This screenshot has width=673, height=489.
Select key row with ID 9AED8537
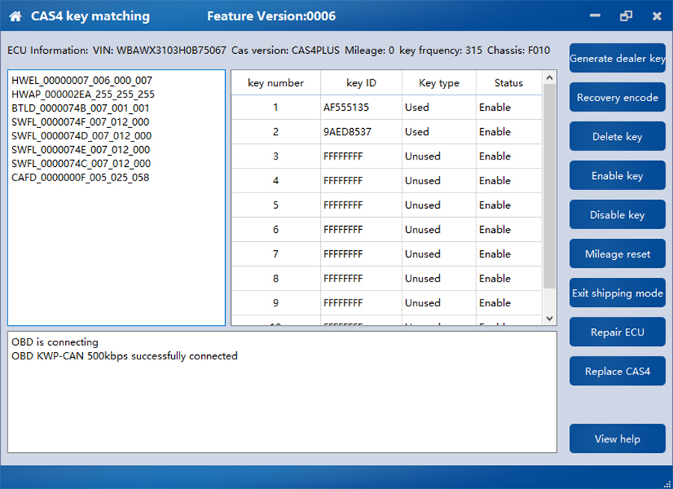coord(347,132)
